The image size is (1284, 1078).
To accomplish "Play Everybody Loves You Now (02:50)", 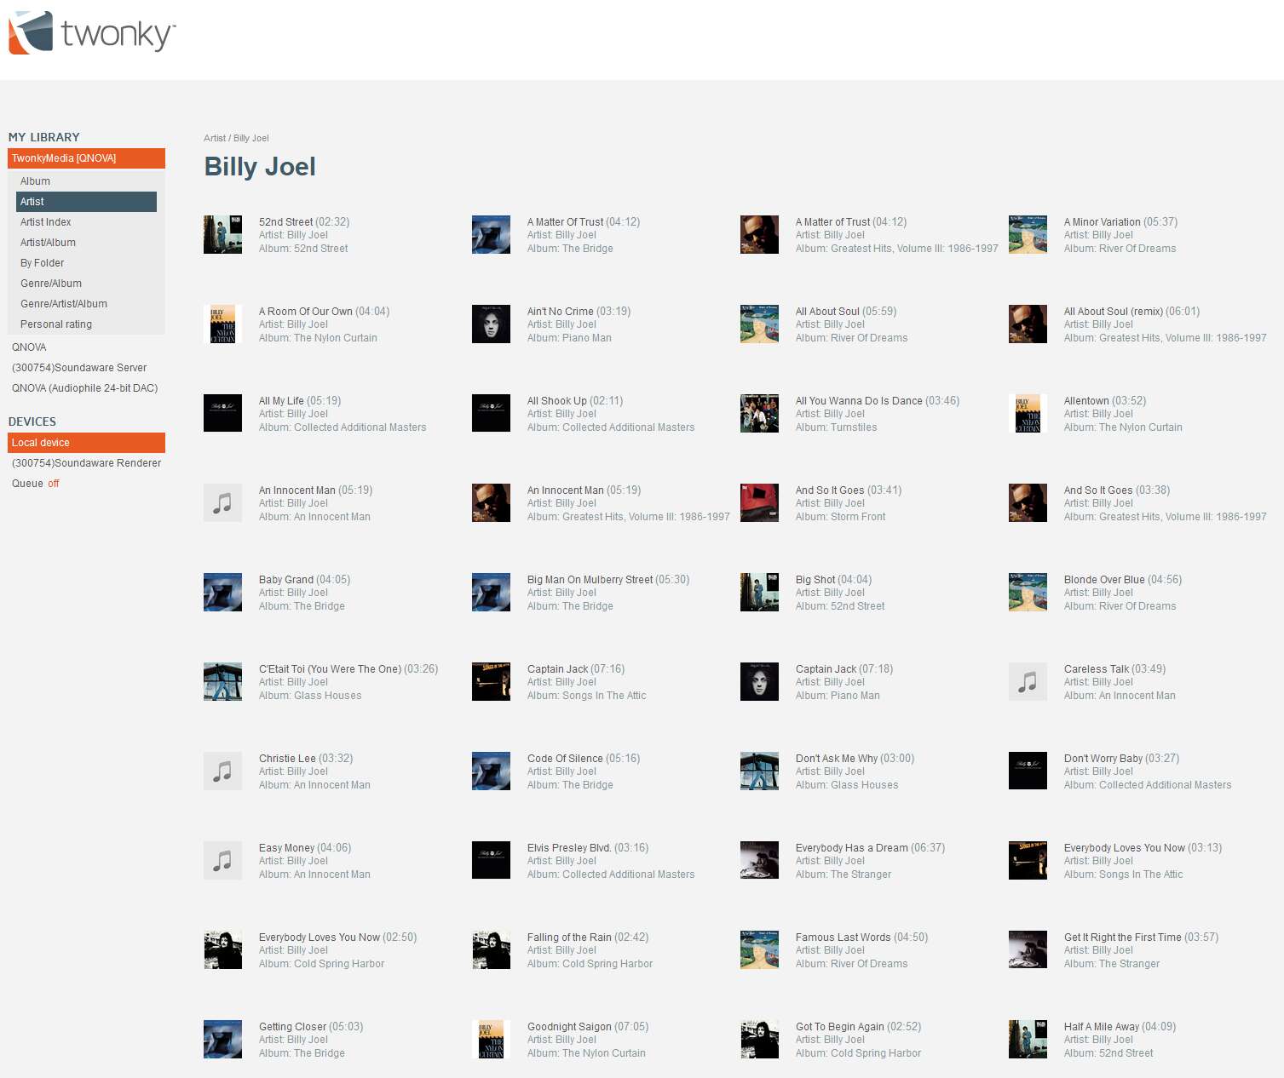I will tap(320, 938).
